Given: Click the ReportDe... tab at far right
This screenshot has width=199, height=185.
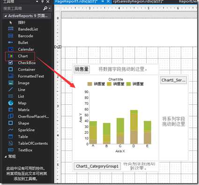Looking at the screenshot, I should (x=188, y=1).
